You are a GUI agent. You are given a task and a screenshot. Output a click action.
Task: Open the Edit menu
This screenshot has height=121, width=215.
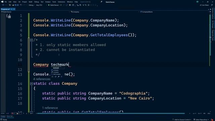pyautogui.click(x=10, y=2)
